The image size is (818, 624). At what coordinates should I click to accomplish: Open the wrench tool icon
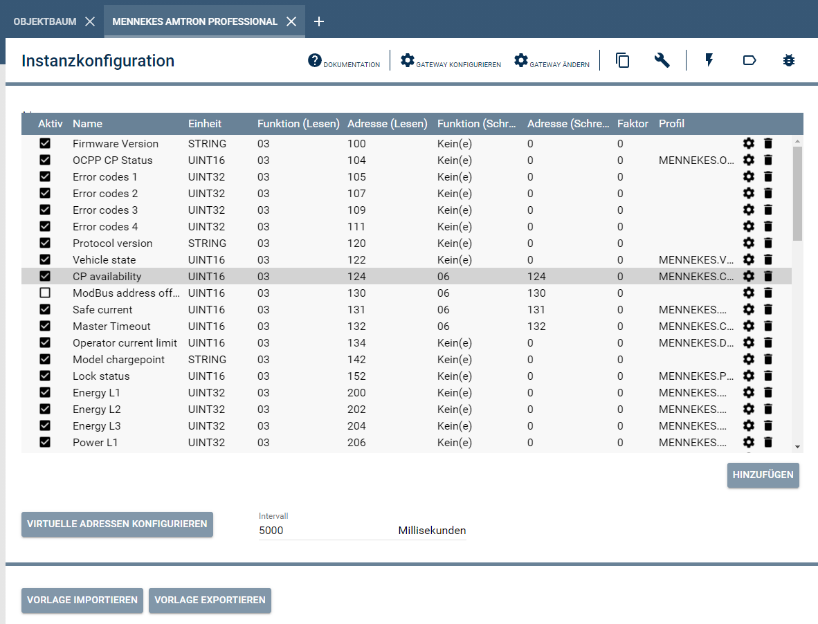(662, 60)
